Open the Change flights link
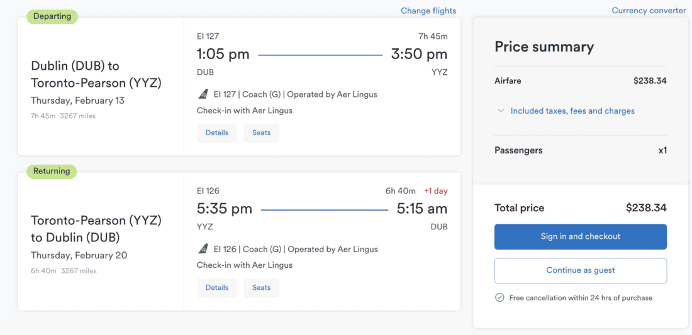The height and width of the screenshot is (335, 692). 428,11
